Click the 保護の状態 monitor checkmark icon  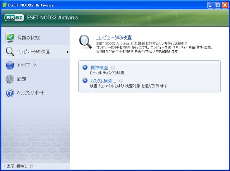click(10, 38)
